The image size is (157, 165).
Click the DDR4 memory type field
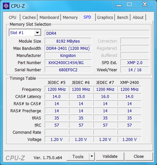(x=97, y=33)
